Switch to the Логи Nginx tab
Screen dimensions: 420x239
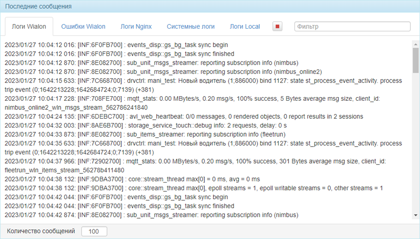tap(136, 26)
